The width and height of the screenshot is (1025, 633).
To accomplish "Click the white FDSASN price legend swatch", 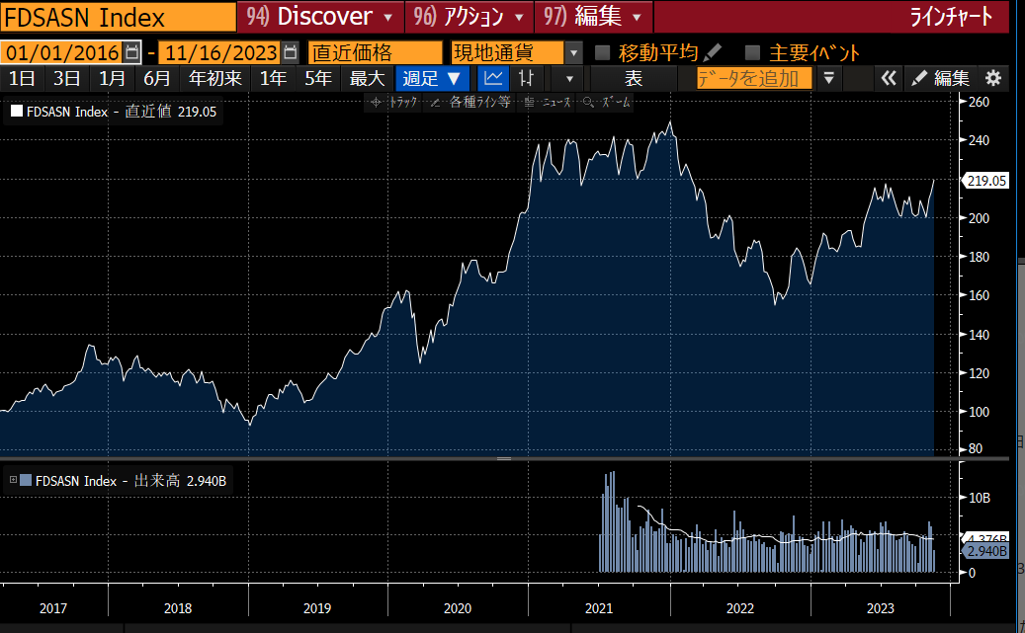I will (17, 111).
